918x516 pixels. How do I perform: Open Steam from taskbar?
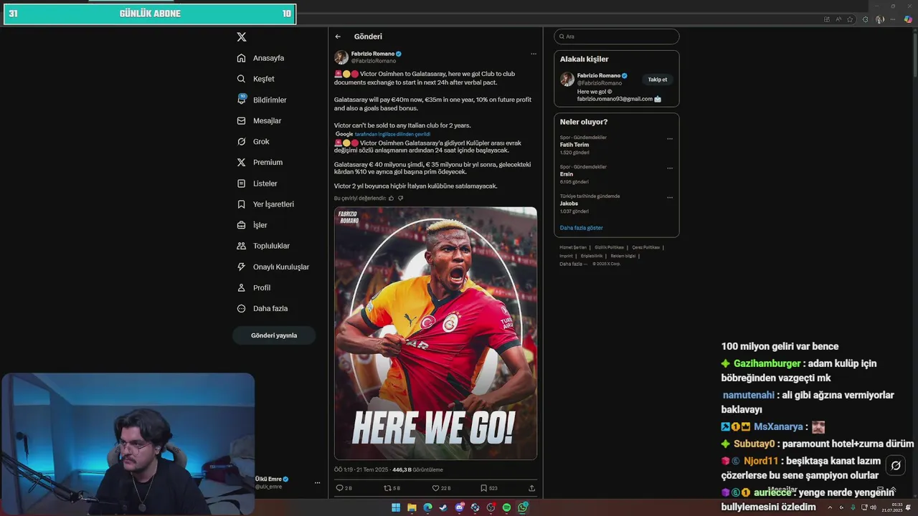click(443, 507)
